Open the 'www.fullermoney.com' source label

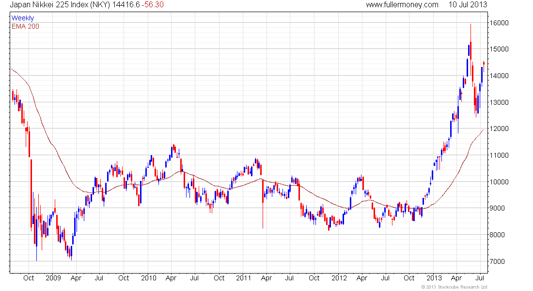tap(402, 5)
